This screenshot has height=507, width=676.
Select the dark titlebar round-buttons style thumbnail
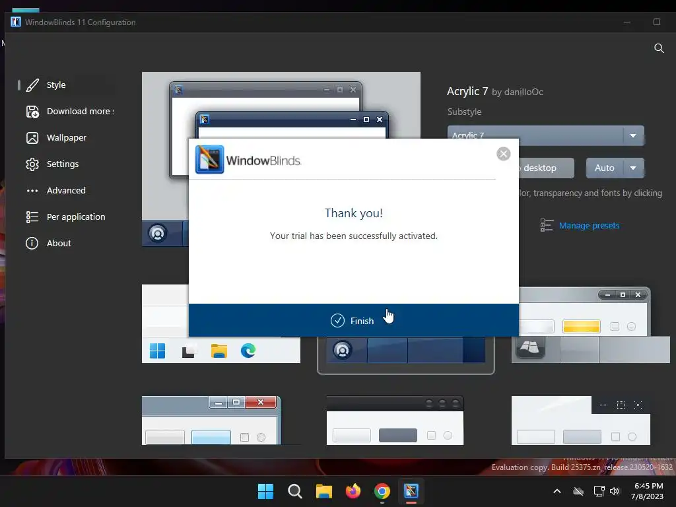click(x=395, y=421)
